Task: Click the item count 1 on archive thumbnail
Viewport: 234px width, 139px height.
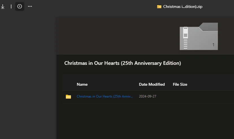Action: 213,45
